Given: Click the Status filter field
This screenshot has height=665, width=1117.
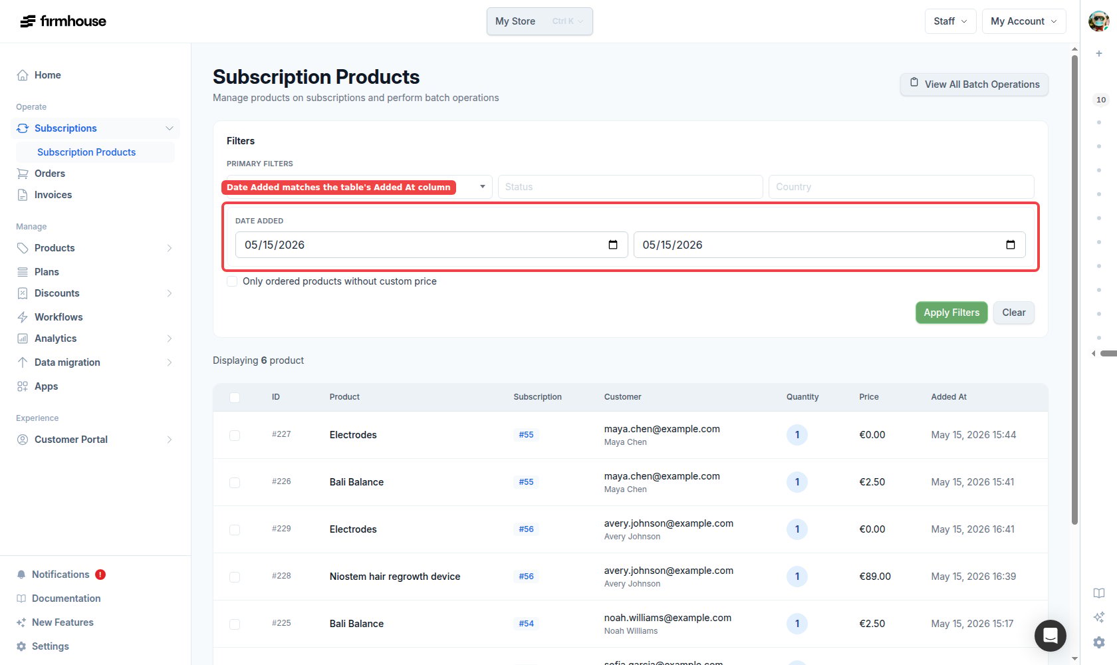Looking at the screenshot, I should point(630,187).
